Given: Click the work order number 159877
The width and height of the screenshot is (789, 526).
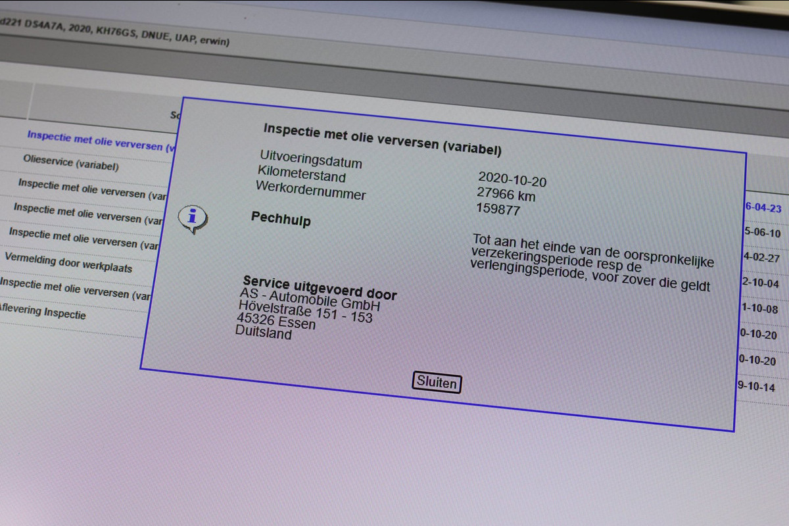Looking at the screenshot, I should (498, 210).
